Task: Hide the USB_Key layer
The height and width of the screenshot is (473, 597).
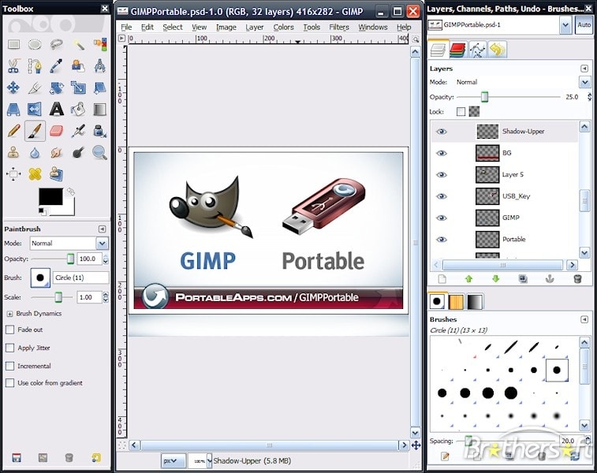Action: coord(442,196)
